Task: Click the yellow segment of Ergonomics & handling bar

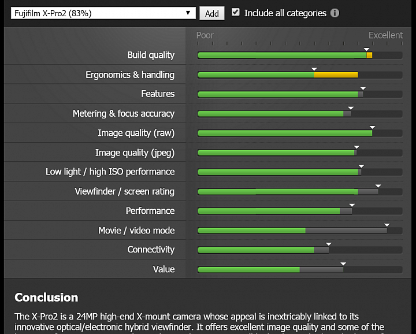Action: (x=336, y=75)
